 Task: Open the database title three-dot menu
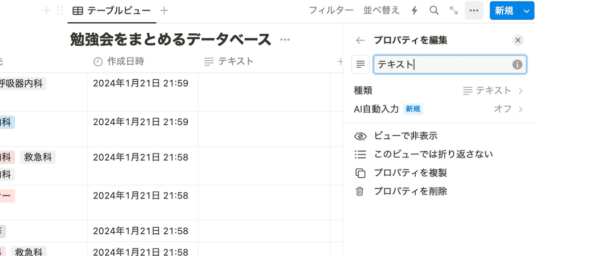pos(285,40)
